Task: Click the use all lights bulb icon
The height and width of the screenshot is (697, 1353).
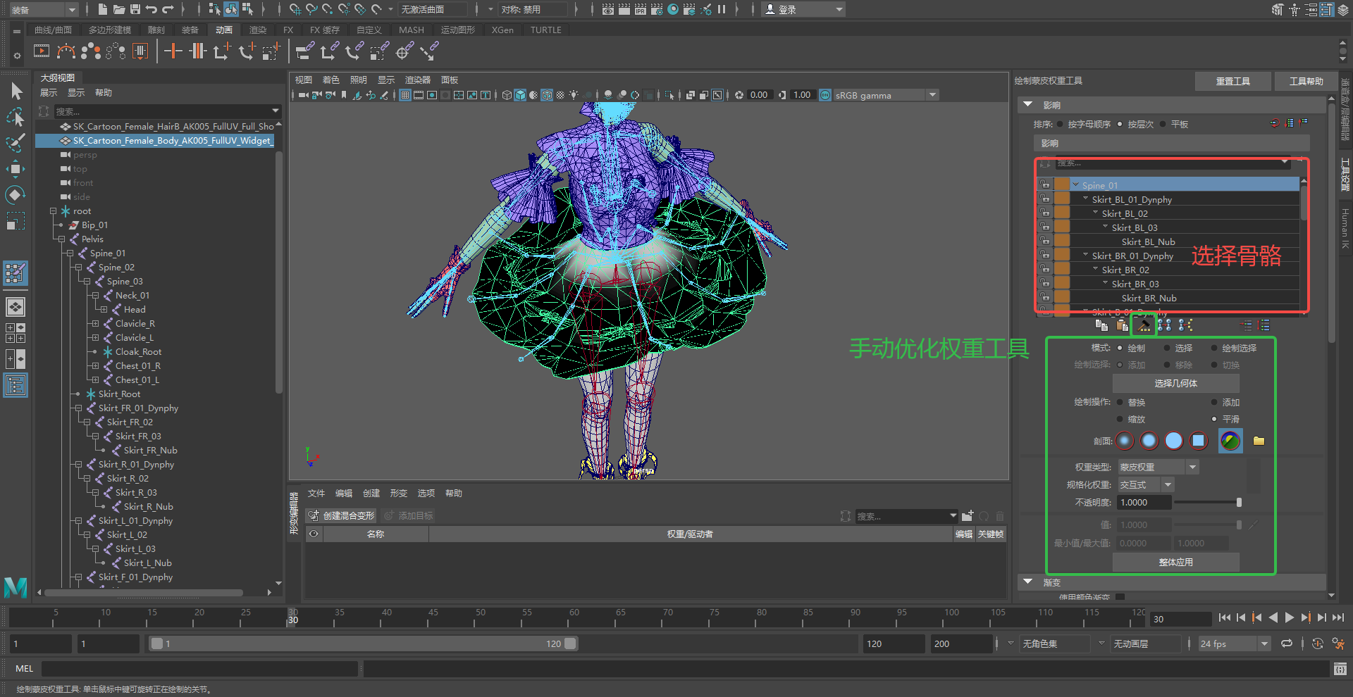Action: tap(574, 95)
